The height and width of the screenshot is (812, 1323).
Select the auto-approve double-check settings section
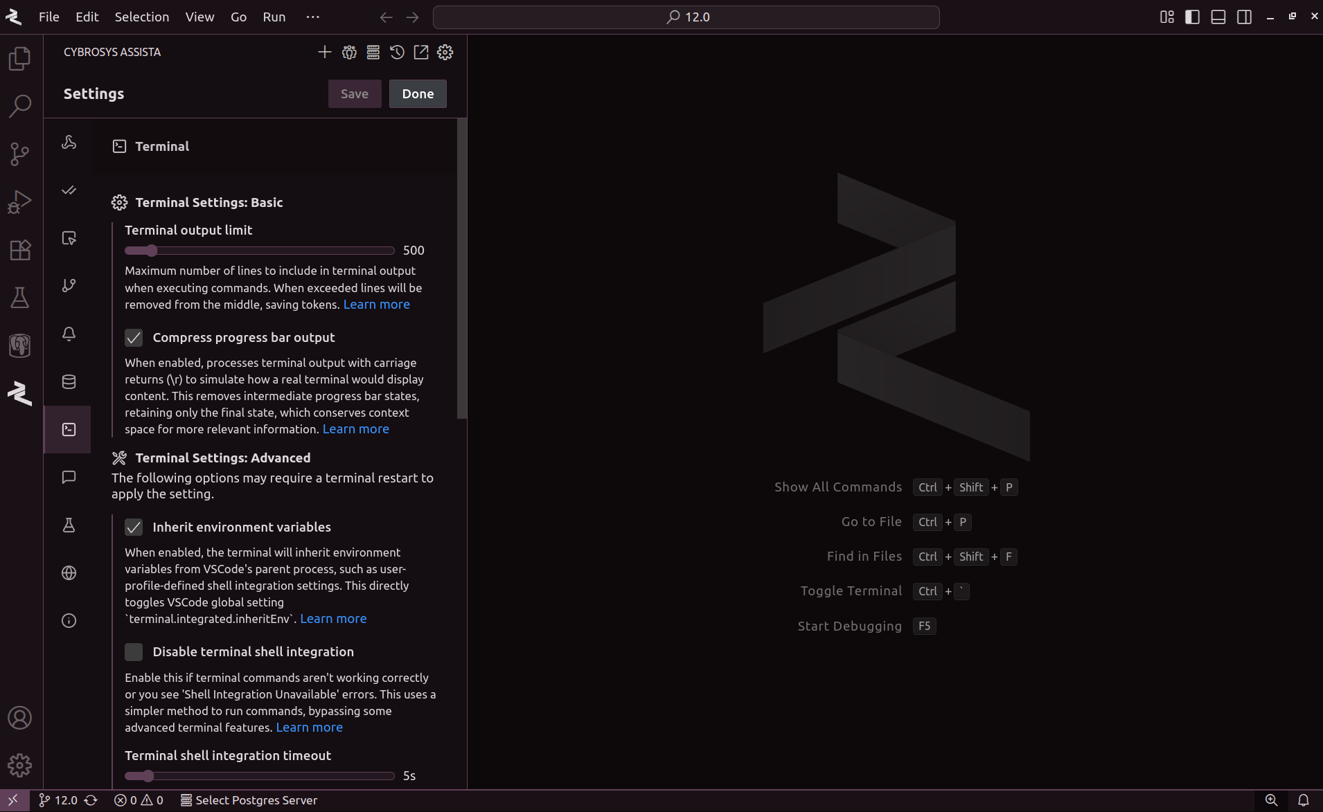coord(69,190)
